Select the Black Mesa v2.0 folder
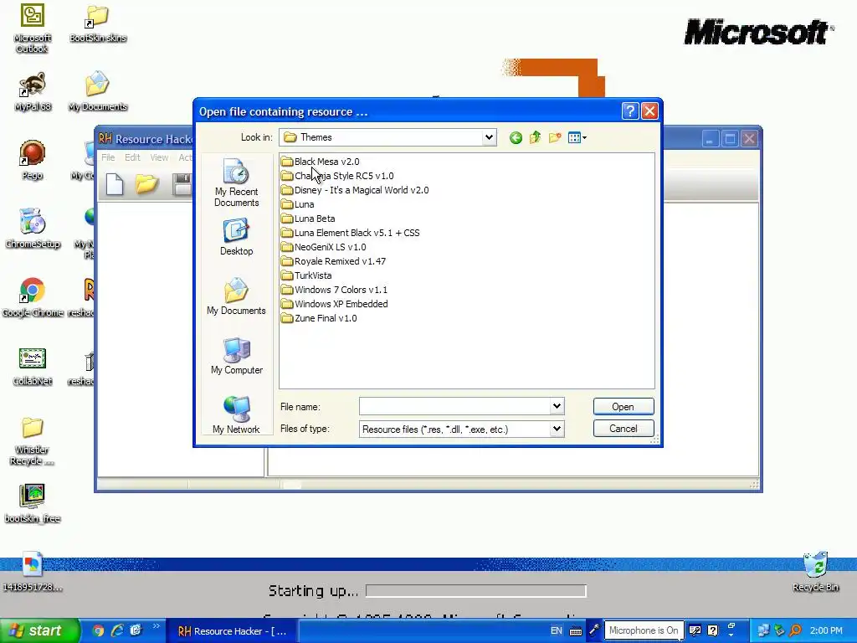Screen dimensions: 857x643 point(321,162)
